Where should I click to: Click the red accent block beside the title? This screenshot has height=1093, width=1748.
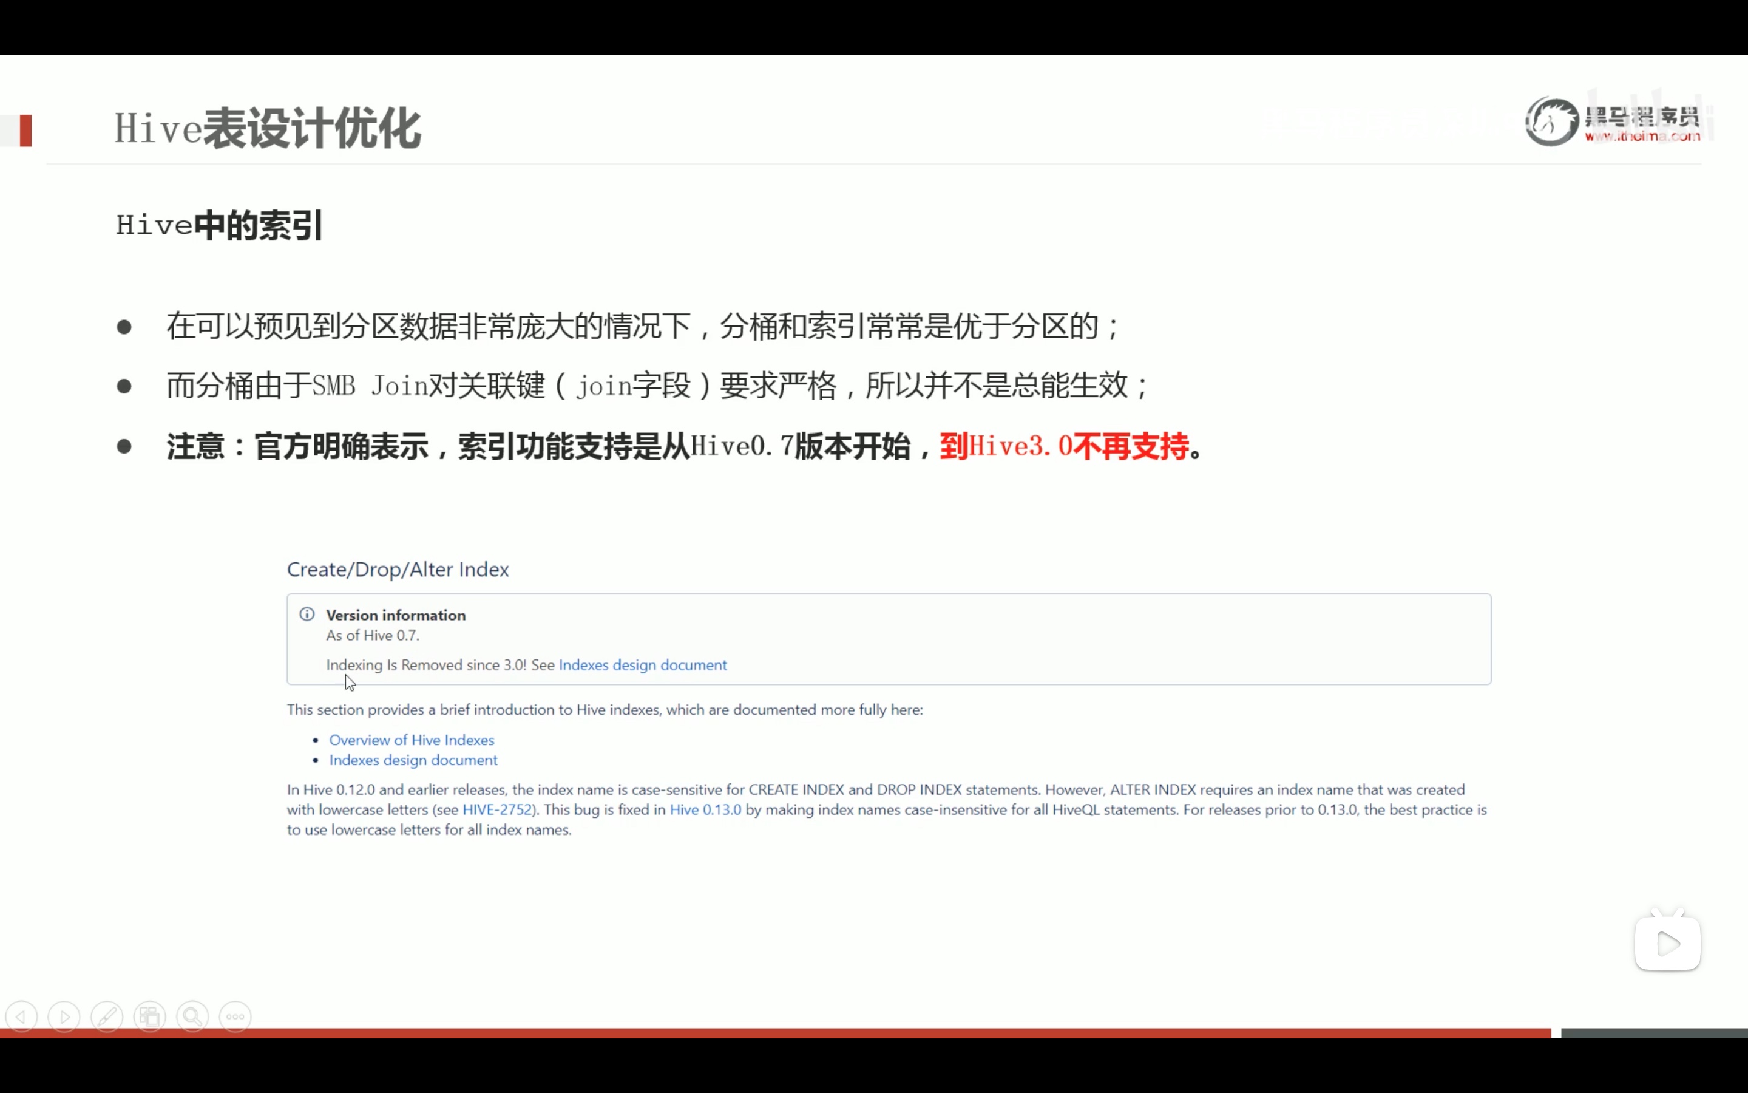tap(26, 131)
